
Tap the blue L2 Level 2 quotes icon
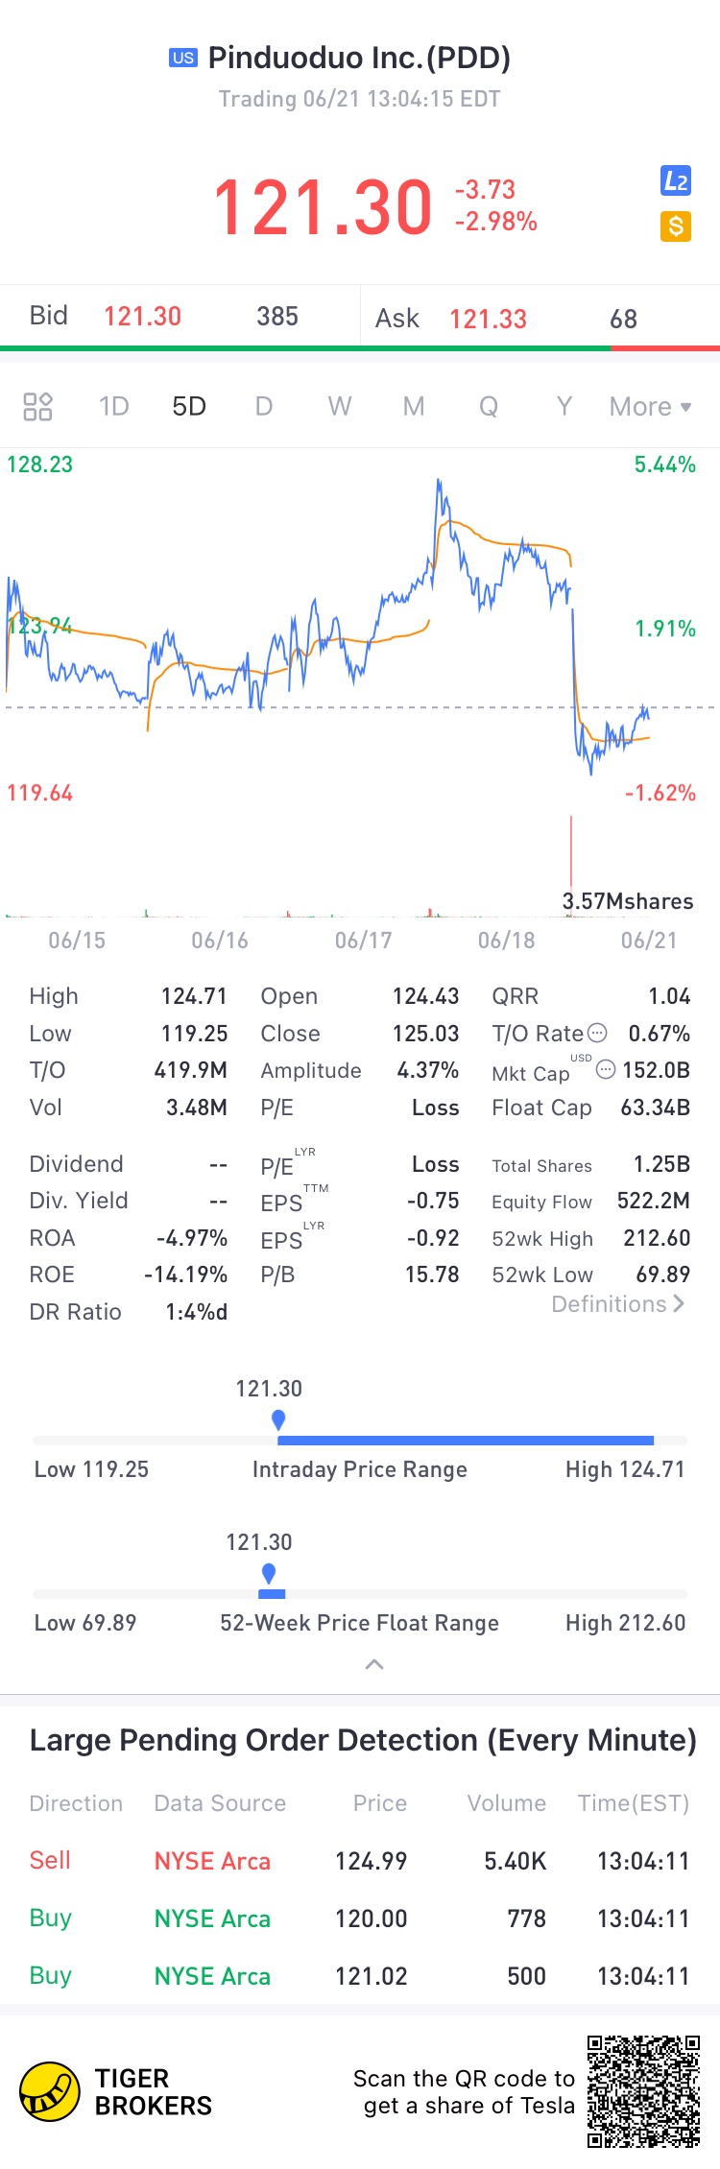coord(676,180)
